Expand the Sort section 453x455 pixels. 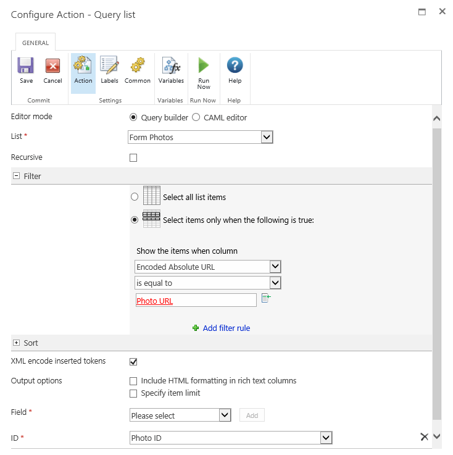(x=16, y=343)
